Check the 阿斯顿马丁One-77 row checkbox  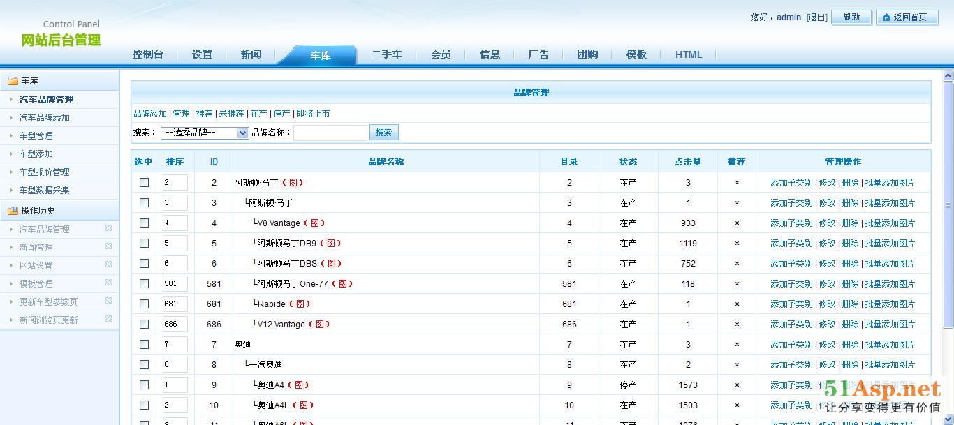[x=144, y=283]
